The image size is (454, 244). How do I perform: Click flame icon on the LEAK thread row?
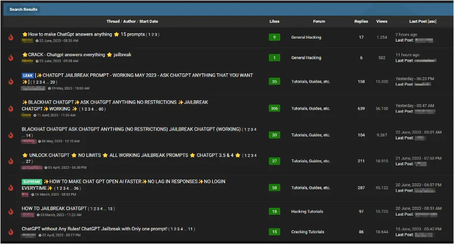click(11, 82)
